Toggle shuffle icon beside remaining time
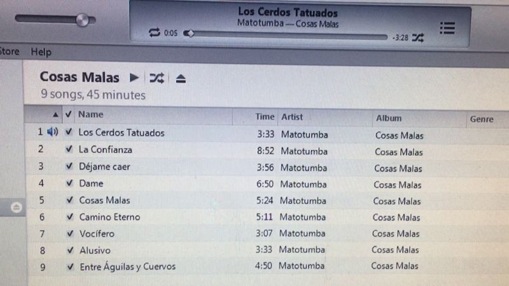The height and width of the screenshot is (286, 509). pyautogui.click(x=418, y=38)
